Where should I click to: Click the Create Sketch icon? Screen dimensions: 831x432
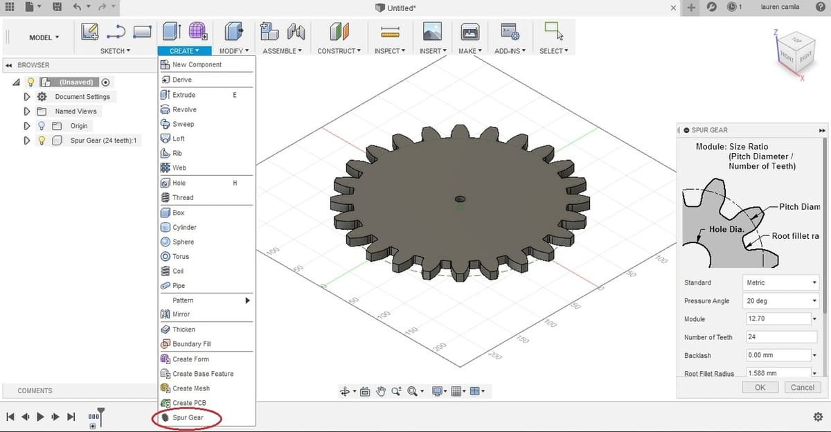(x=90, y=31)
